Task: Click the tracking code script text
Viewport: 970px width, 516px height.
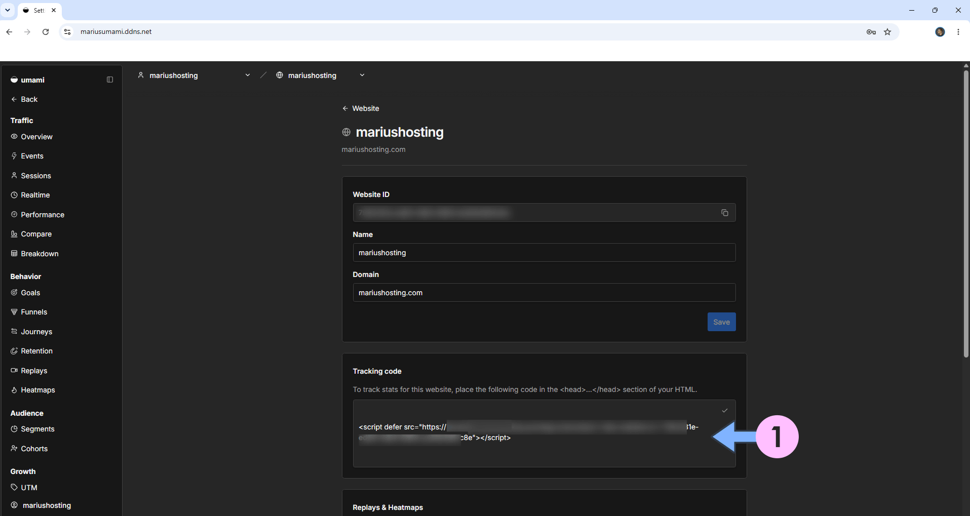Action: tap(528, 432)
